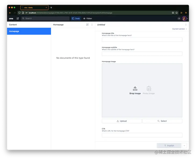Click the CTA URL input field
The height and width of the screenshot is (159, 196).
[x=142, y=135]
